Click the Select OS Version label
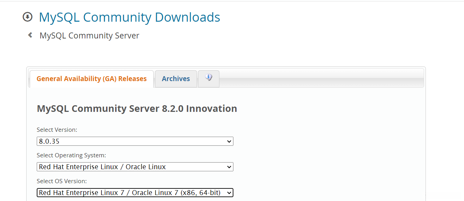The width and height of the screenshot is (464, 201). click(62, 181)
